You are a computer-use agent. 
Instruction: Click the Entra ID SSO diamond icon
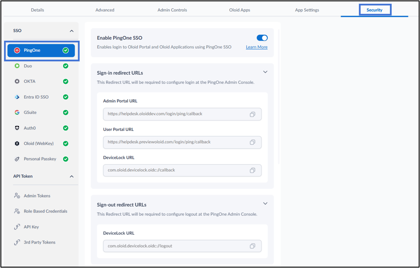pos(17,97)
